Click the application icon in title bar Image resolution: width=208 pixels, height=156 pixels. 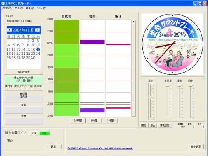pos(3,3)
